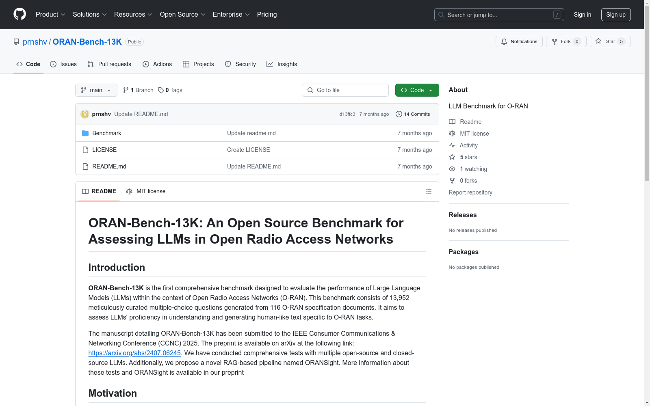
Task: Open the 1 watching link in About
Action: (473, 169)
